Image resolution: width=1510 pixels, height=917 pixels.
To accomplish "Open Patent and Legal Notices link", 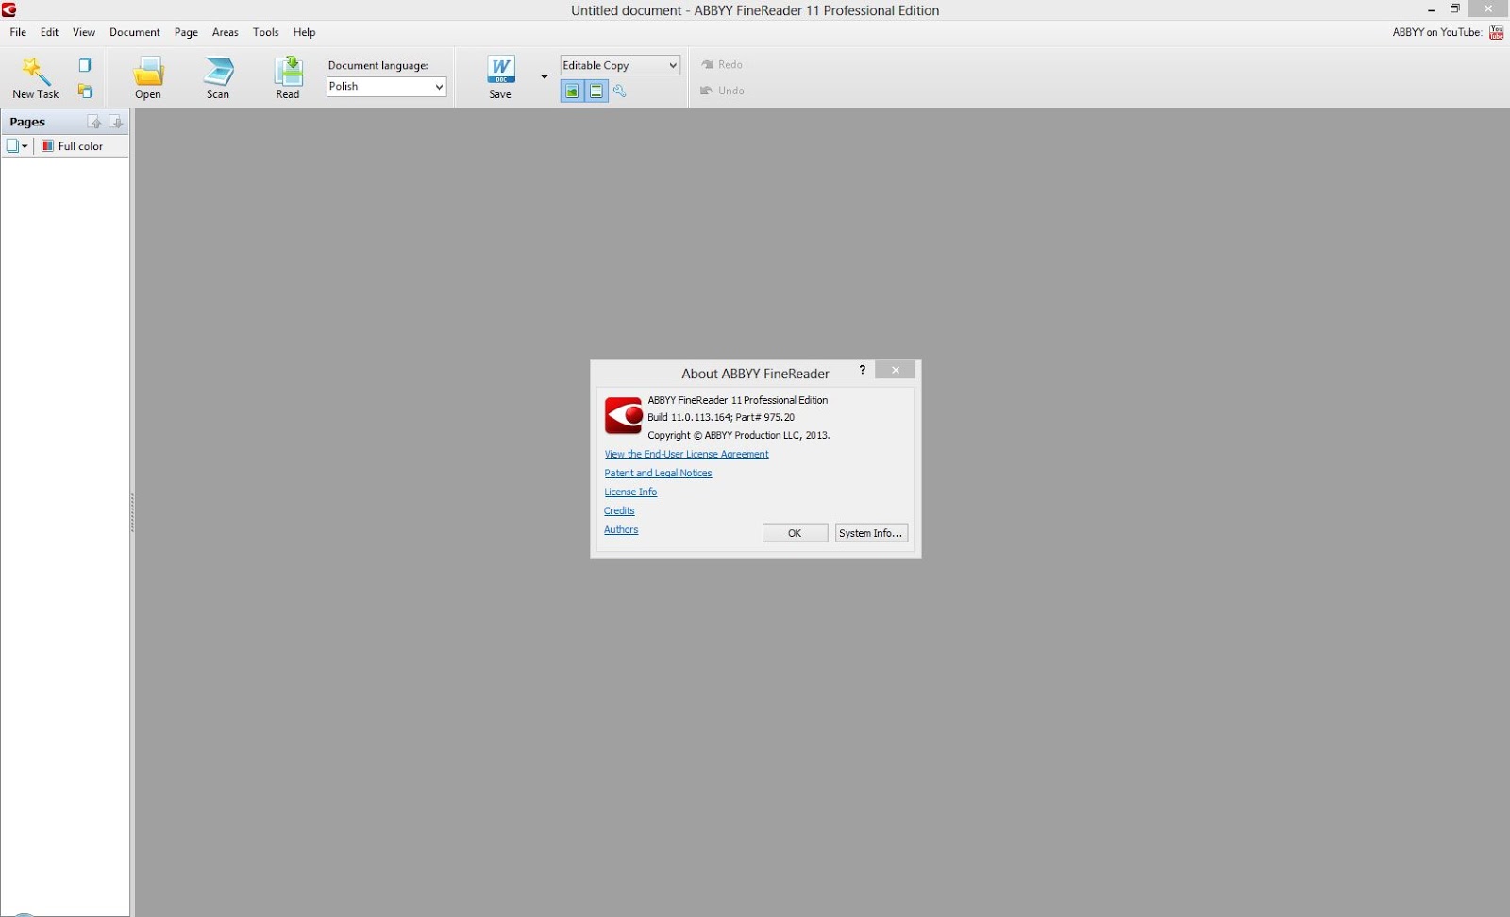I will [x=658, y=474].
